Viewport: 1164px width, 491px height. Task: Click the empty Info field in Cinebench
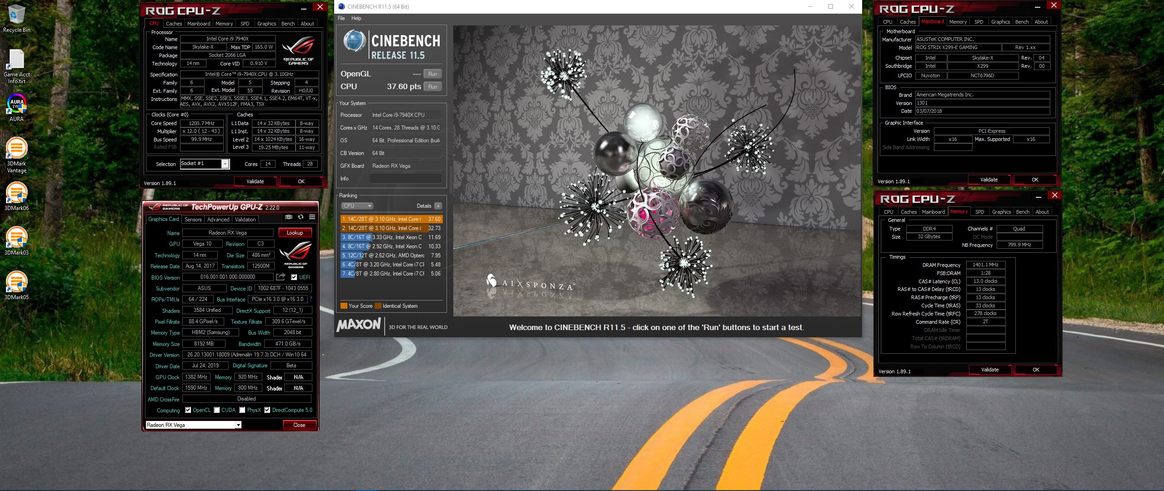click(x=406, y=179)
